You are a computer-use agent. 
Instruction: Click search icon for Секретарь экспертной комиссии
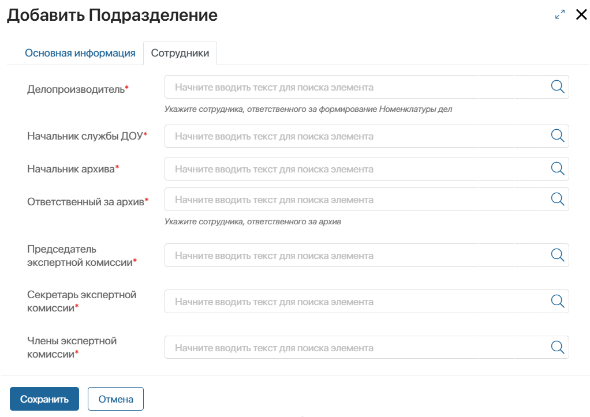click(557, 301)
